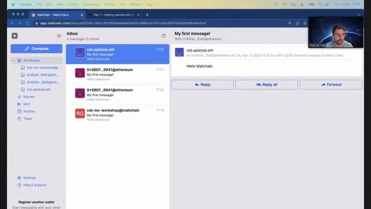This screenshot has width=371, height=209.
Task: Close the Part 1 Getting started tab
Action: [138, 15]
